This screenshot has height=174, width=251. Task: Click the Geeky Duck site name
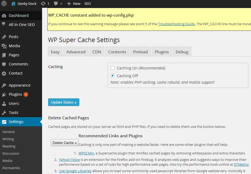pyautogui.click(x=27, y=3)
